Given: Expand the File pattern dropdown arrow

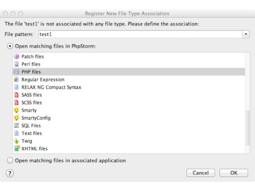Looking at the screenshot, I should pos(246,34).
